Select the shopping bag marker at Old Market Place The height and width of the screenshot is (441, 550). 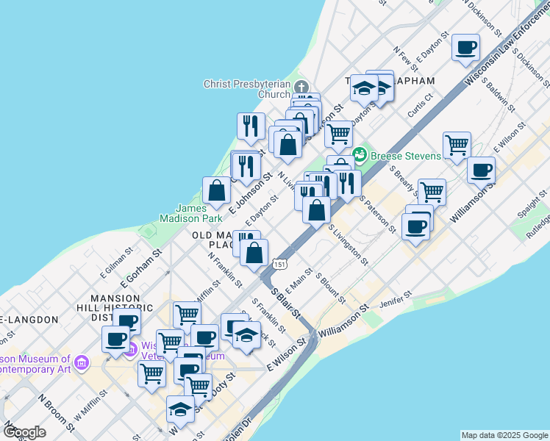(x=254, y=254)
